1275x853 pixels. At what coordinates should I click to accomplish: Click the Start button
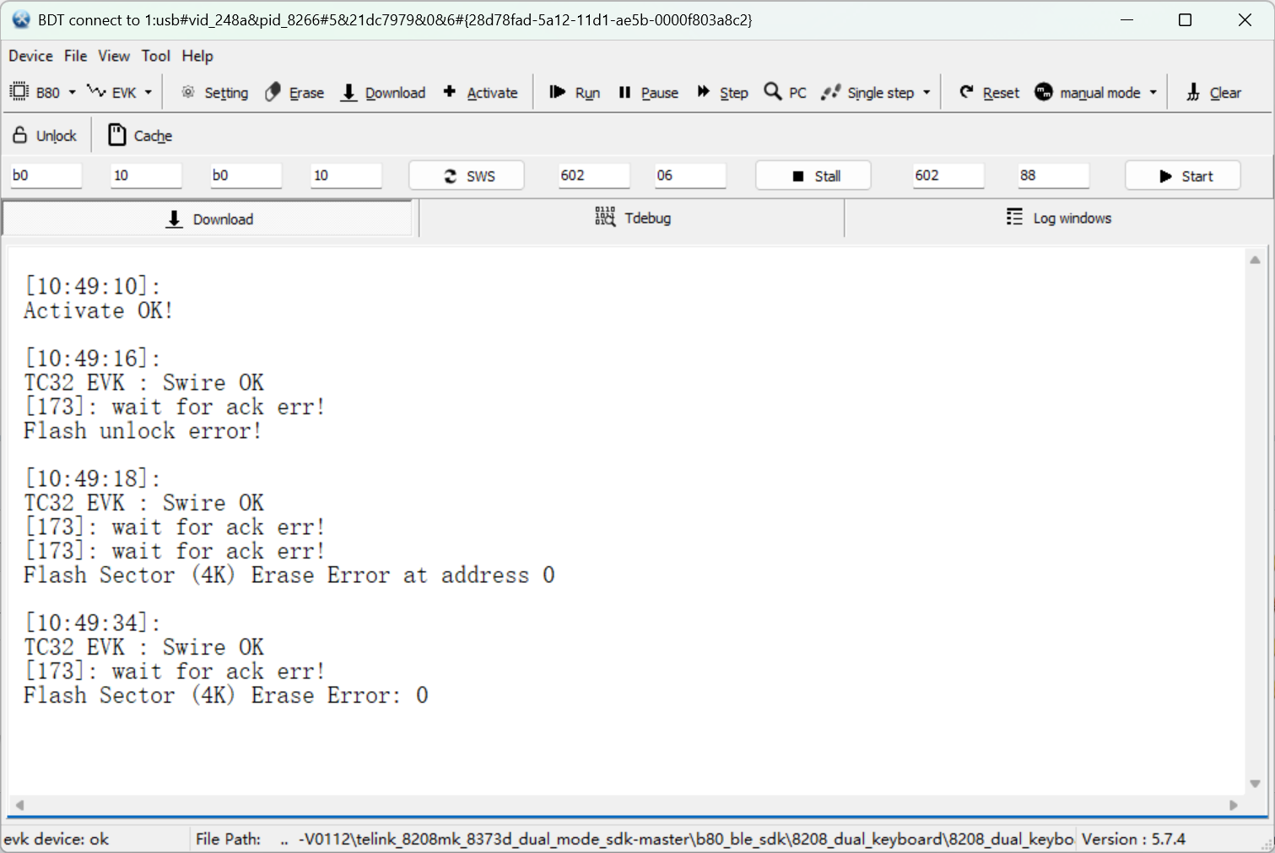coord(1183,175)
